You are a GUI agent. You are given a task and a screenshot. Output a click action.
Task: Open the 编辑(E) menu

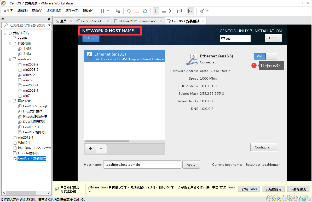point(22,11)
